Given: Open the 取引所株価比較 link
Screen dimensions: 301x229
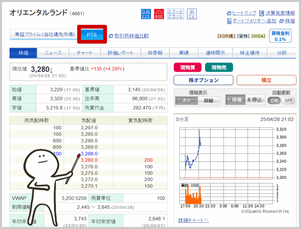Looking at the screenshot, I should [x=132, y=36].
